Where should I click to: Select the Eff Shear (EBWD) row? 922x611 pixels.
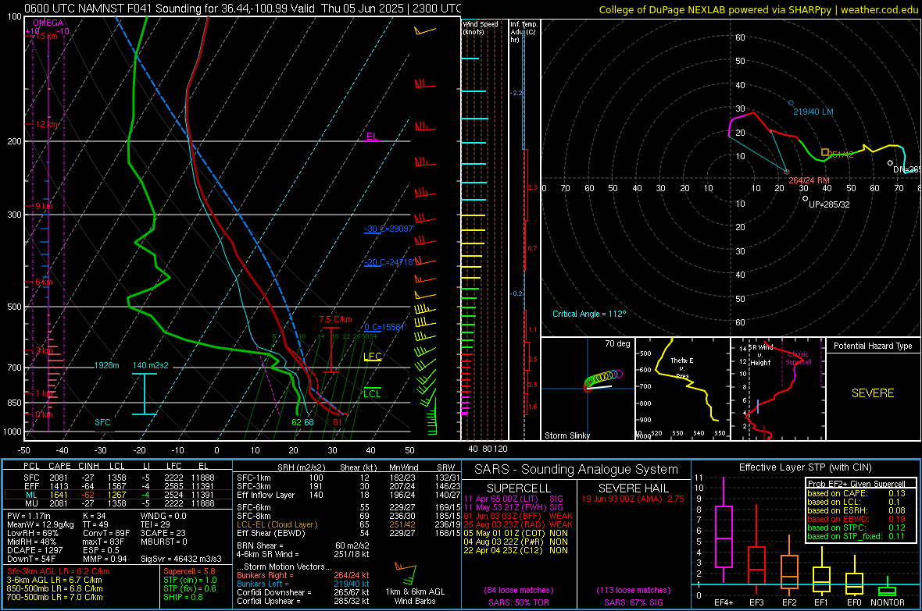[348, 533]
